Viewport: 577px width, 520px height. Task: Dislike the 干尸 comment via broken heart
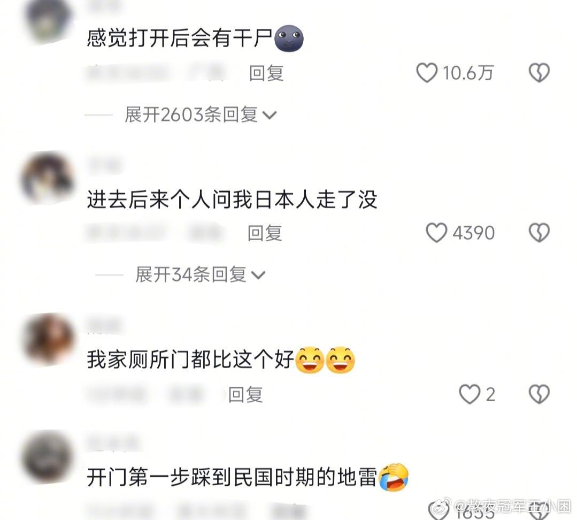point(539,73)
